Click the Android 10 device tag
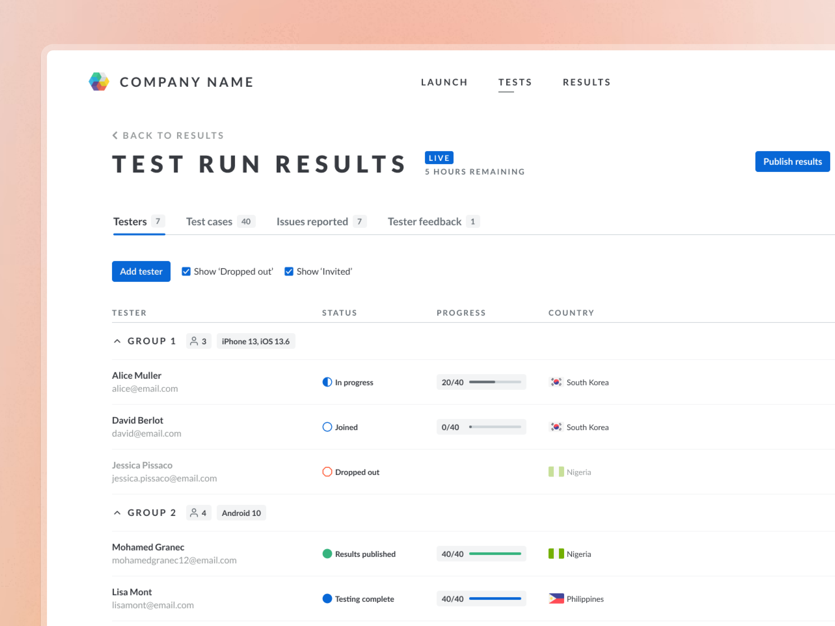Screen dimensions: 835x626 [x=241, y=513]
